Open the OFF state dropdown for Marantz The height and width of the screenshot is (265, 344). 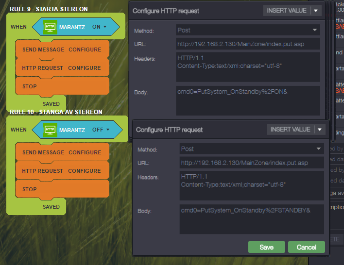pos(101,130)
